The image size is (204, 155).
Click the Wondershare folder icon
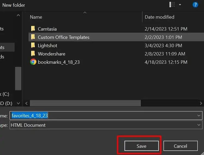(33, 54)
